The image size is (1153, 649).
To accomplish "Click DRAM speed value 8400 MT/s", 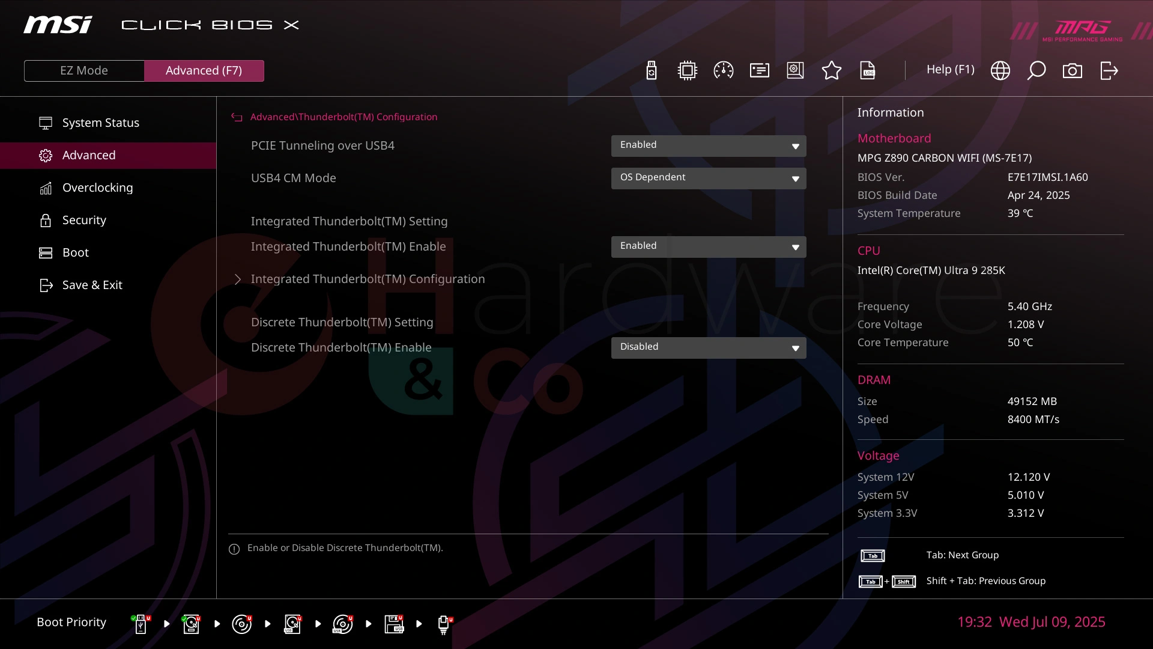I will click(1033, 419).
